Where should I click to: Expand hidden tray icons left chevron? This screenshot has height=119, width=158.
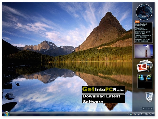(128, 114)
